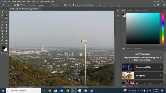Open the Layers panel options menu
The height and width of the screenshot is (93, 166).
[x=165, y=86]
